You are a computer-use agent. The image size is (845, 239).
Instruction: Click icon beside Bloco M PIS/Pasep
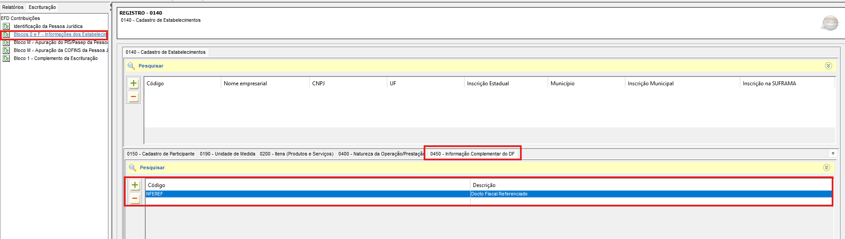6,43
